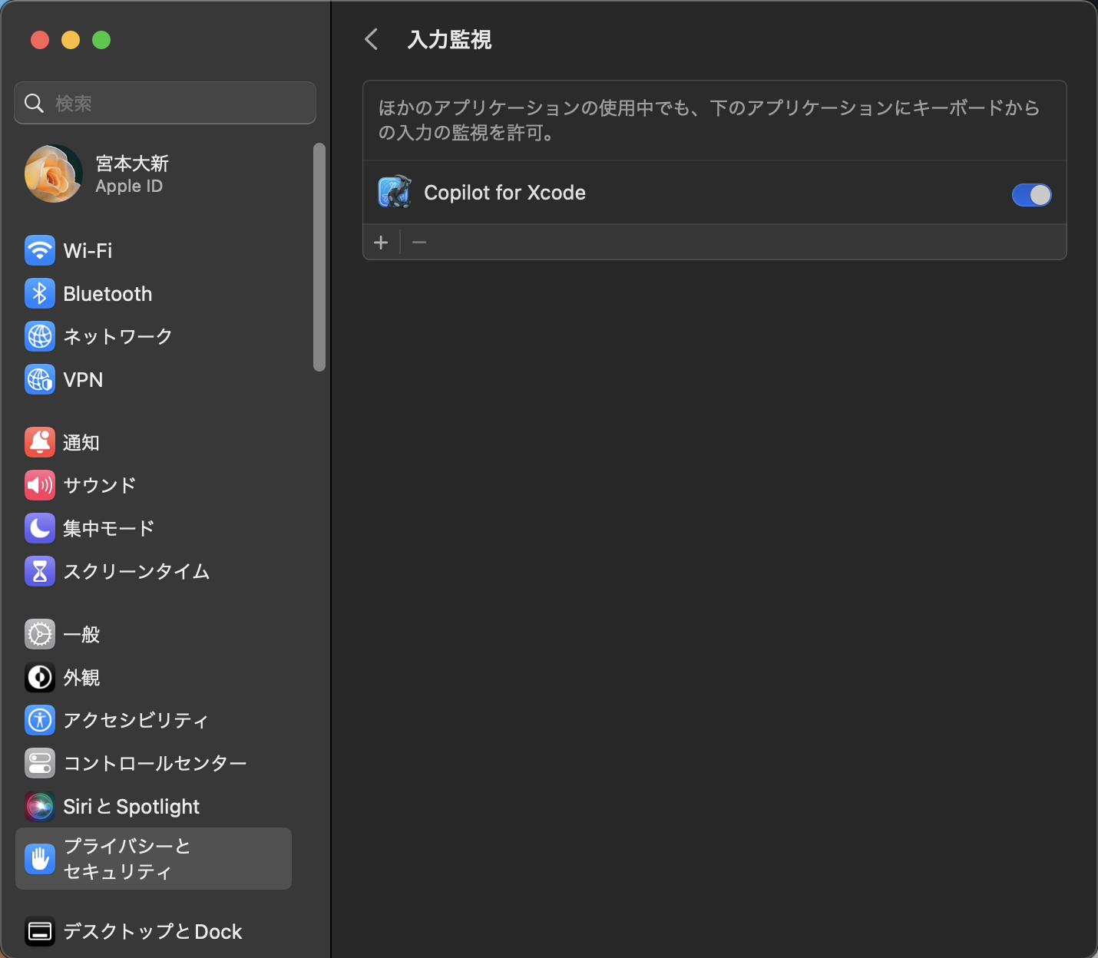Screen dimensions: 1098x958
Task: Open スクリーンタイム settings icon
Action: click(40, 571)
